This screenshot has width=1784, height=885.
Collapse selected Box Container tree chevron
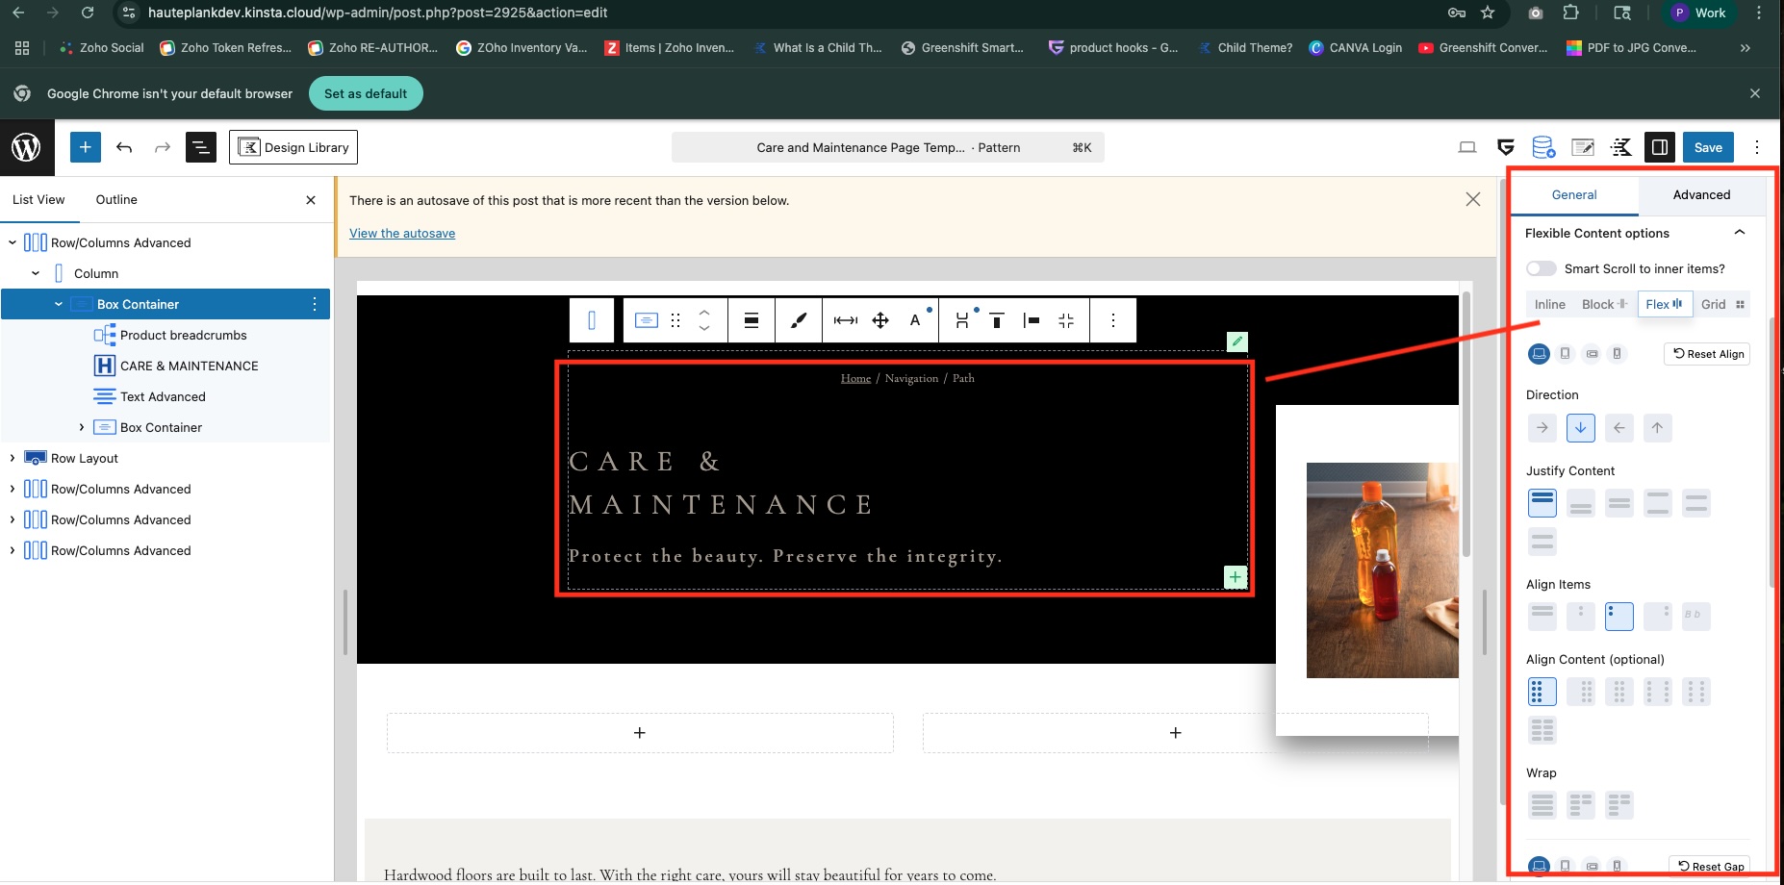pos(59,304)
